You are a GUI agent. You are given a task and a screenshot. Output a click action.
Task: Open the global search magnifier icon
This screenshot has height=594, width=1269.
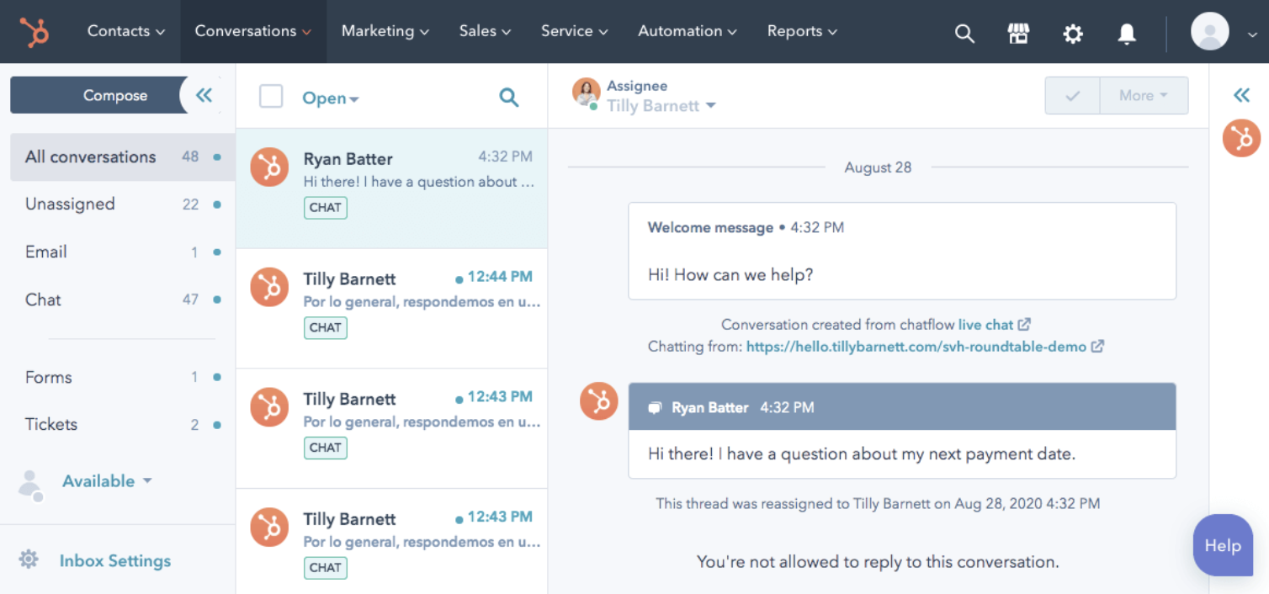coord(964,33)
